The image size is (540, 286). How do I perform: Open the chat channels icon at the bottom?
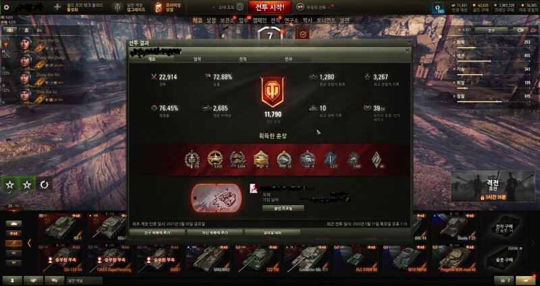[55, 281]
